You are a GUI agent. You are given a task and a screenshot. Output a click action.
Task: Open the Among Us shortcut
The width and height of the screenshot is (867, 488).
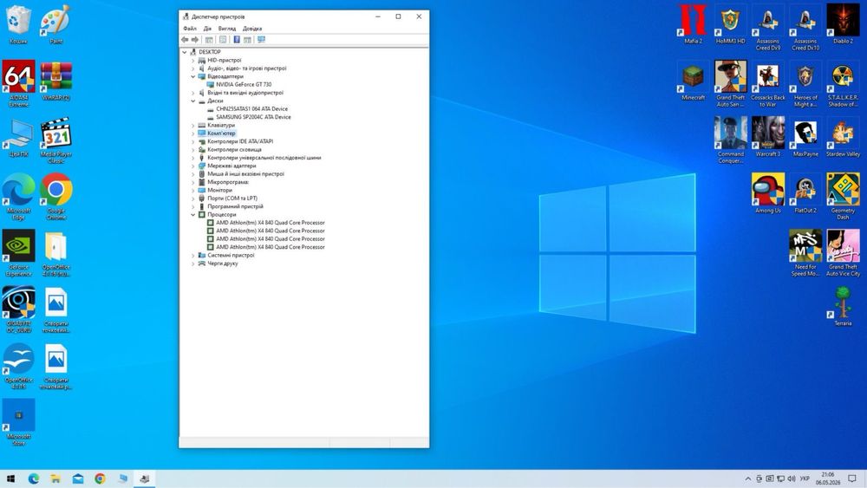coord(768,193)
